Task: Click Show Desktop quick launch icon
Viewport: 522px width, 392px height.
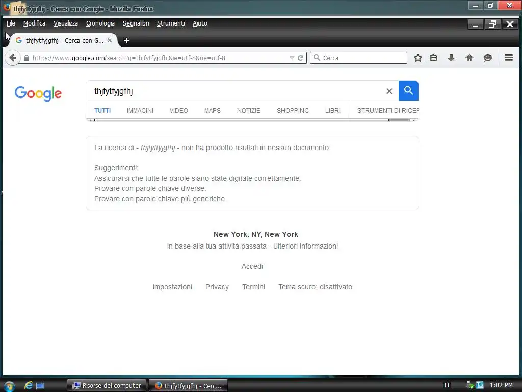Action: coord(40,386)
